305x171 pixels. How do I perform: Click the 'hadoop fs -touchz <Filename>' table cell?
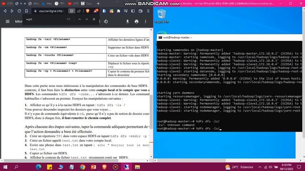(x=66, y=57)
